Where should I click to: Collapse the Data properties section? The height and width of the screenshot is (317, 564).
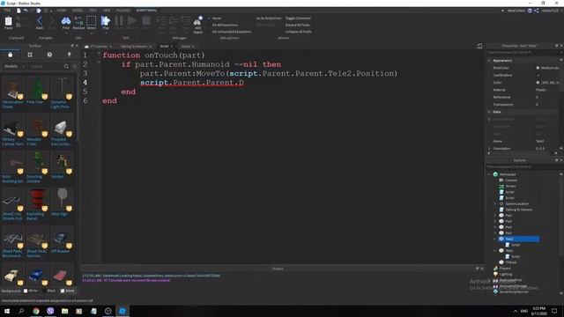[x=489, y=112]
